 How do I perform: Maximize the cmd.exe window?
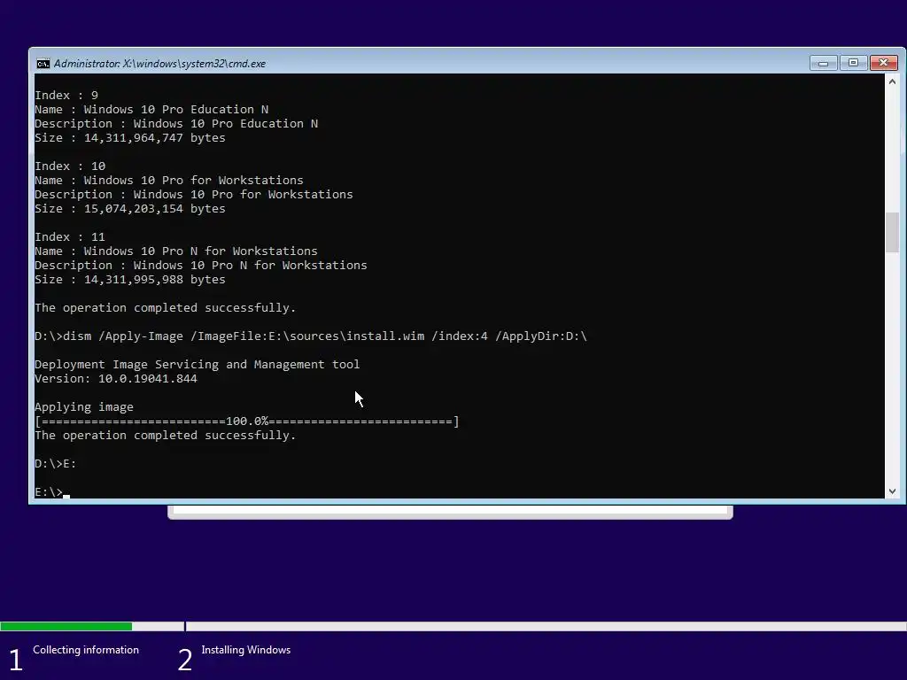pyautogui.click(x=853, y=63)
